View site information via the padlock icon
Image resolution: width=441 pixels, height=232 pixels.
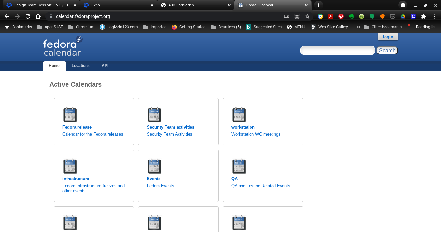tap(50, 16)
